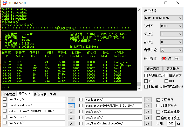
Task: Click send button 19 for Task5 timeslice
Action: (x=148, y=124)
